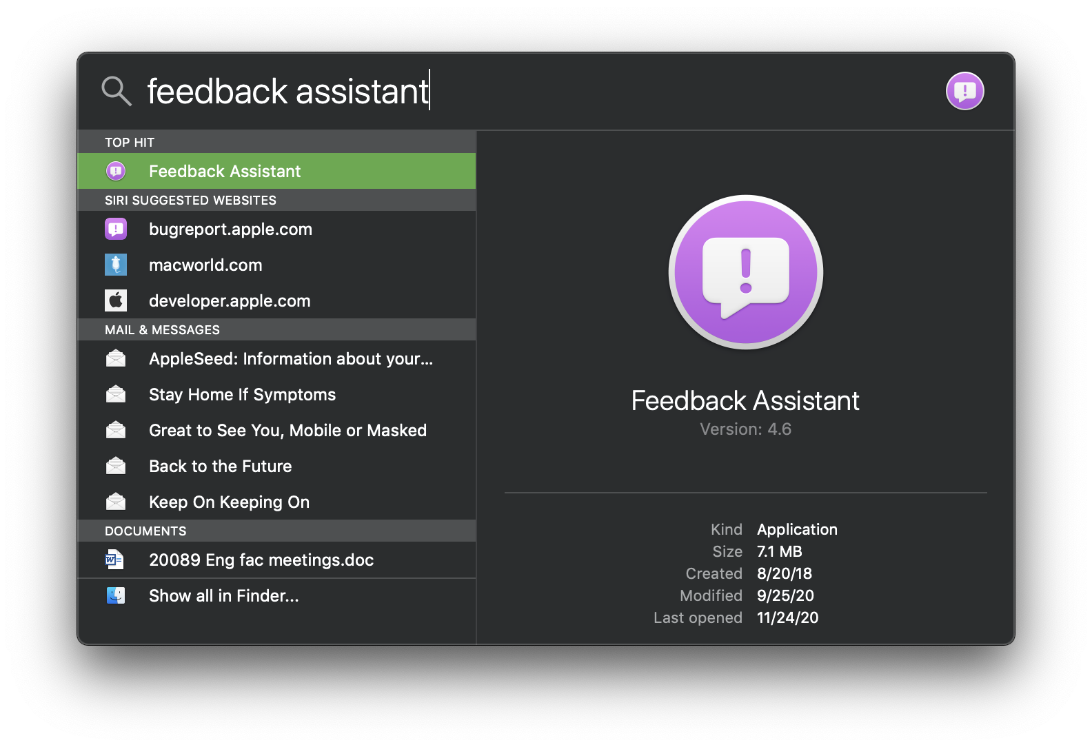
Task: Click the MAIL & MESSAGES section header
Action: [x=276, y=329]
